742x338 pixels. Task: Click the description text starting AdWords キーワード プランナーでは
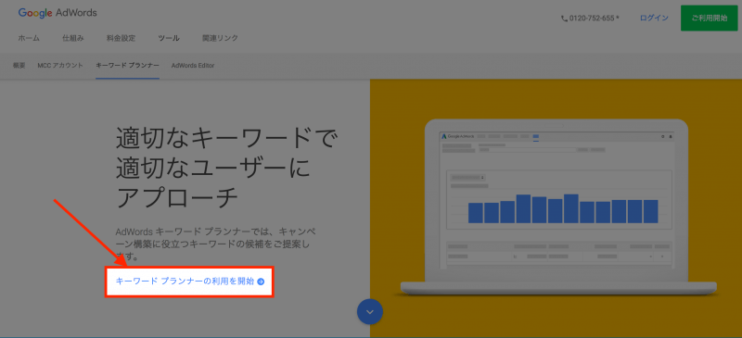[x=216, y=244]
